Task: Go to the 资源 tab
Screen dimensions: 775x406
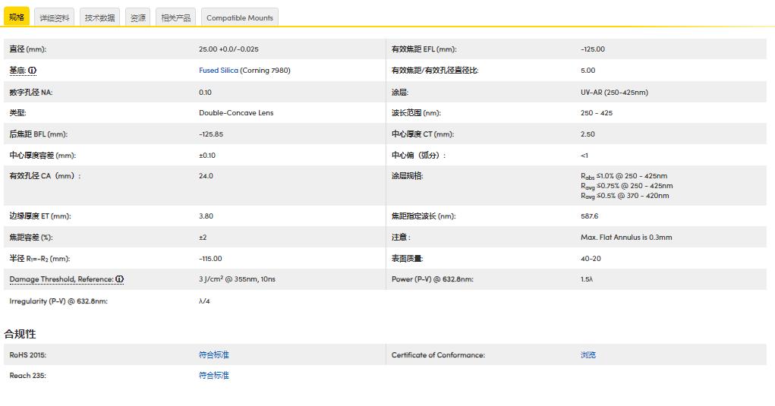Action: click(138, 17)
